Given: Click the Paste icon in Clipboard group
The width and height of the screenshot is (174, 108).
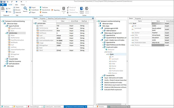Looking at the screenshot, I should (x=3, y=8).
